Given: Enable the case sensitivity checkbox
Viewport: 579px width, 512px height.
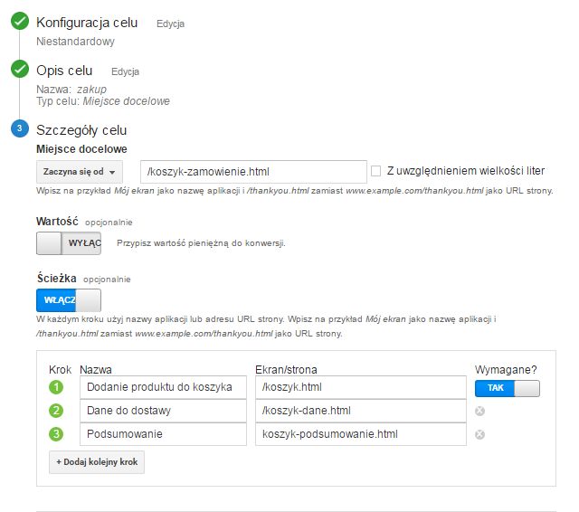Looking at the screenshot, I should (x=376, y=171).
